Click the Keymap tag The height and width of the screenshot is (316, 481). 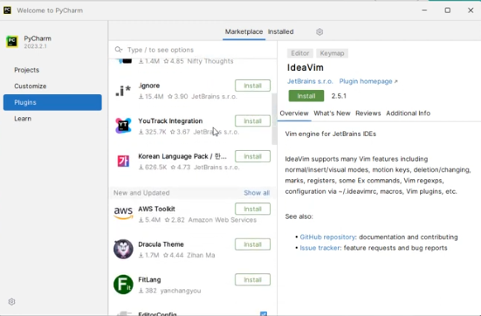point(332,53)
